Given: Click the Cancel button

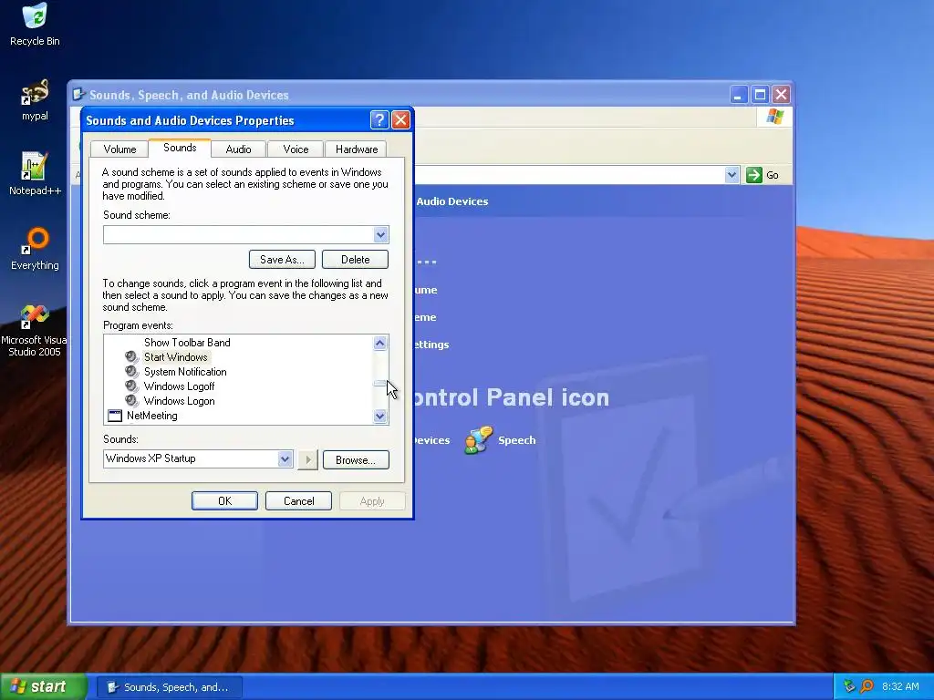Looking at the screenshot, I should [298, 501].
